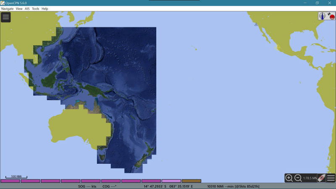Image resolution: width=336 pixels, height=189 pixels.
Task: Select the light pink chart bar segment
Action: pyautogui.click(x=171, y=181)
